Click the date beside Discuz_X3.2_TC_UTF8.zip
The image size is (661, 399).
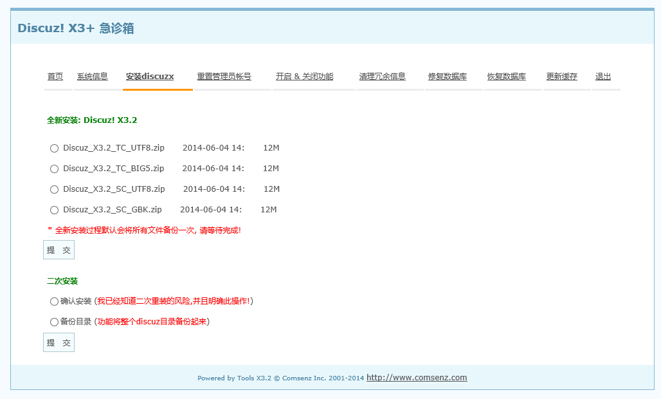pyautogui.click(x=213, y=148)
